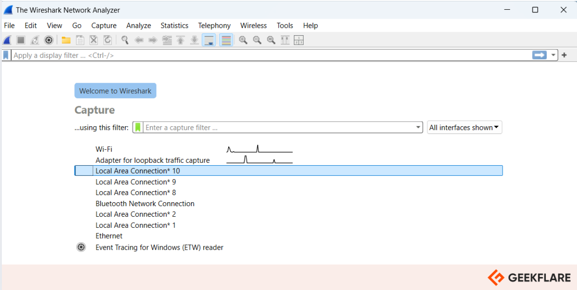Click the Restart current capture icon

click(34, 40)
